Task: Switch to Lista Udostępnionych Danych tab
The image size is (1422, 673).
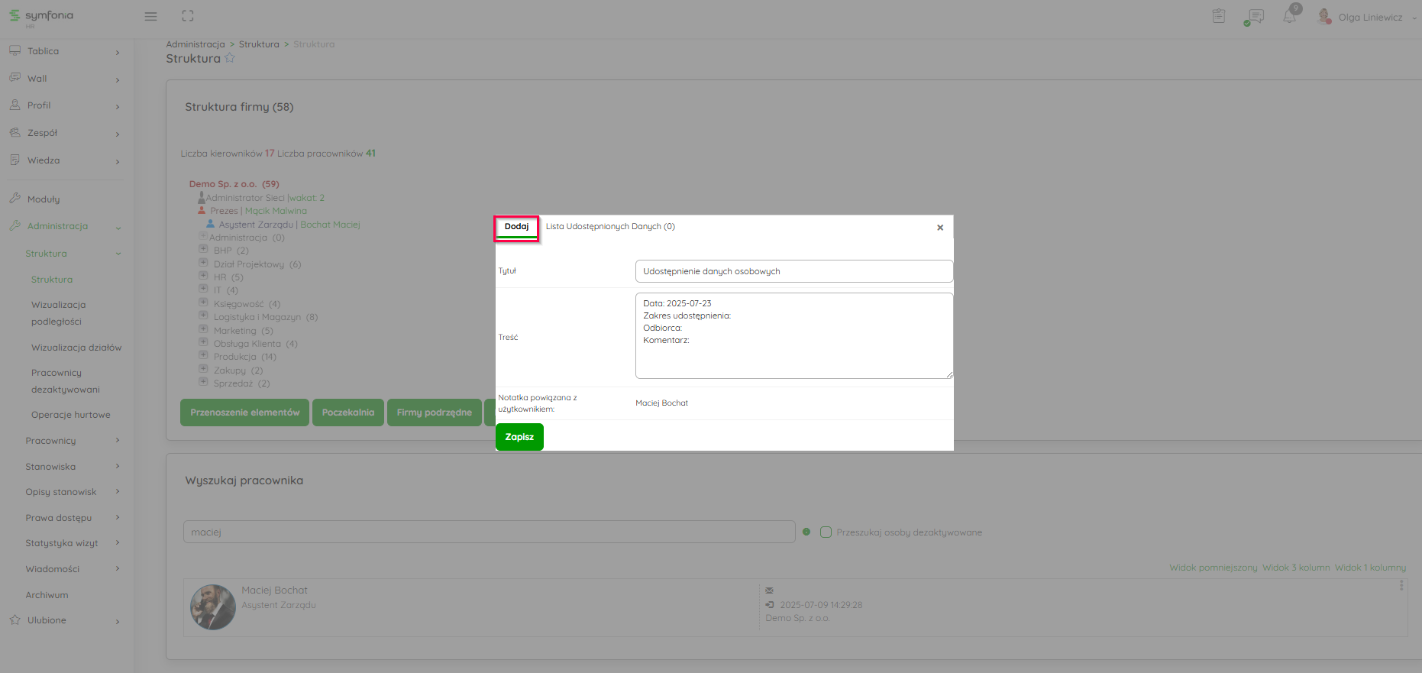Action: (609, 227)
